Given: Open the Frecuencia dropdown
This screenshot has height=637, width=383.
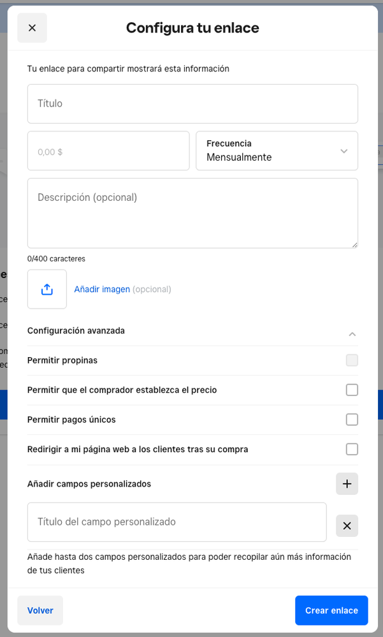Looking at the screenshot, I should (x=277, y=151).
